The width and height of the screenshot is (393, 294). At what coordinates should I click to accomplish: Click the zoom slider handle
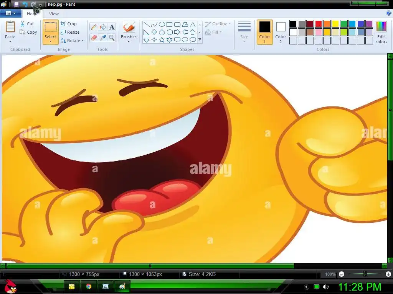(365, 274)
